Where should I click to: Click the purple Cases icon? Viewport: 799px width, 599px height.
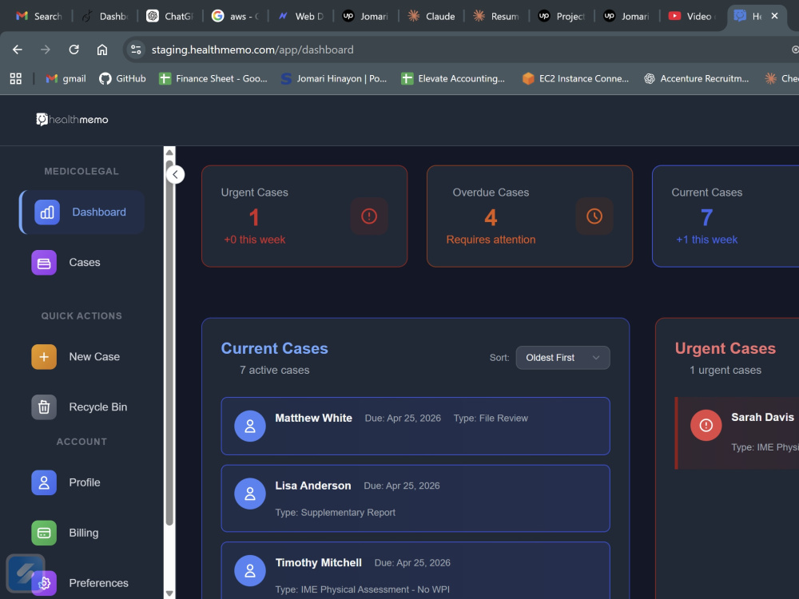coord(44,263)
